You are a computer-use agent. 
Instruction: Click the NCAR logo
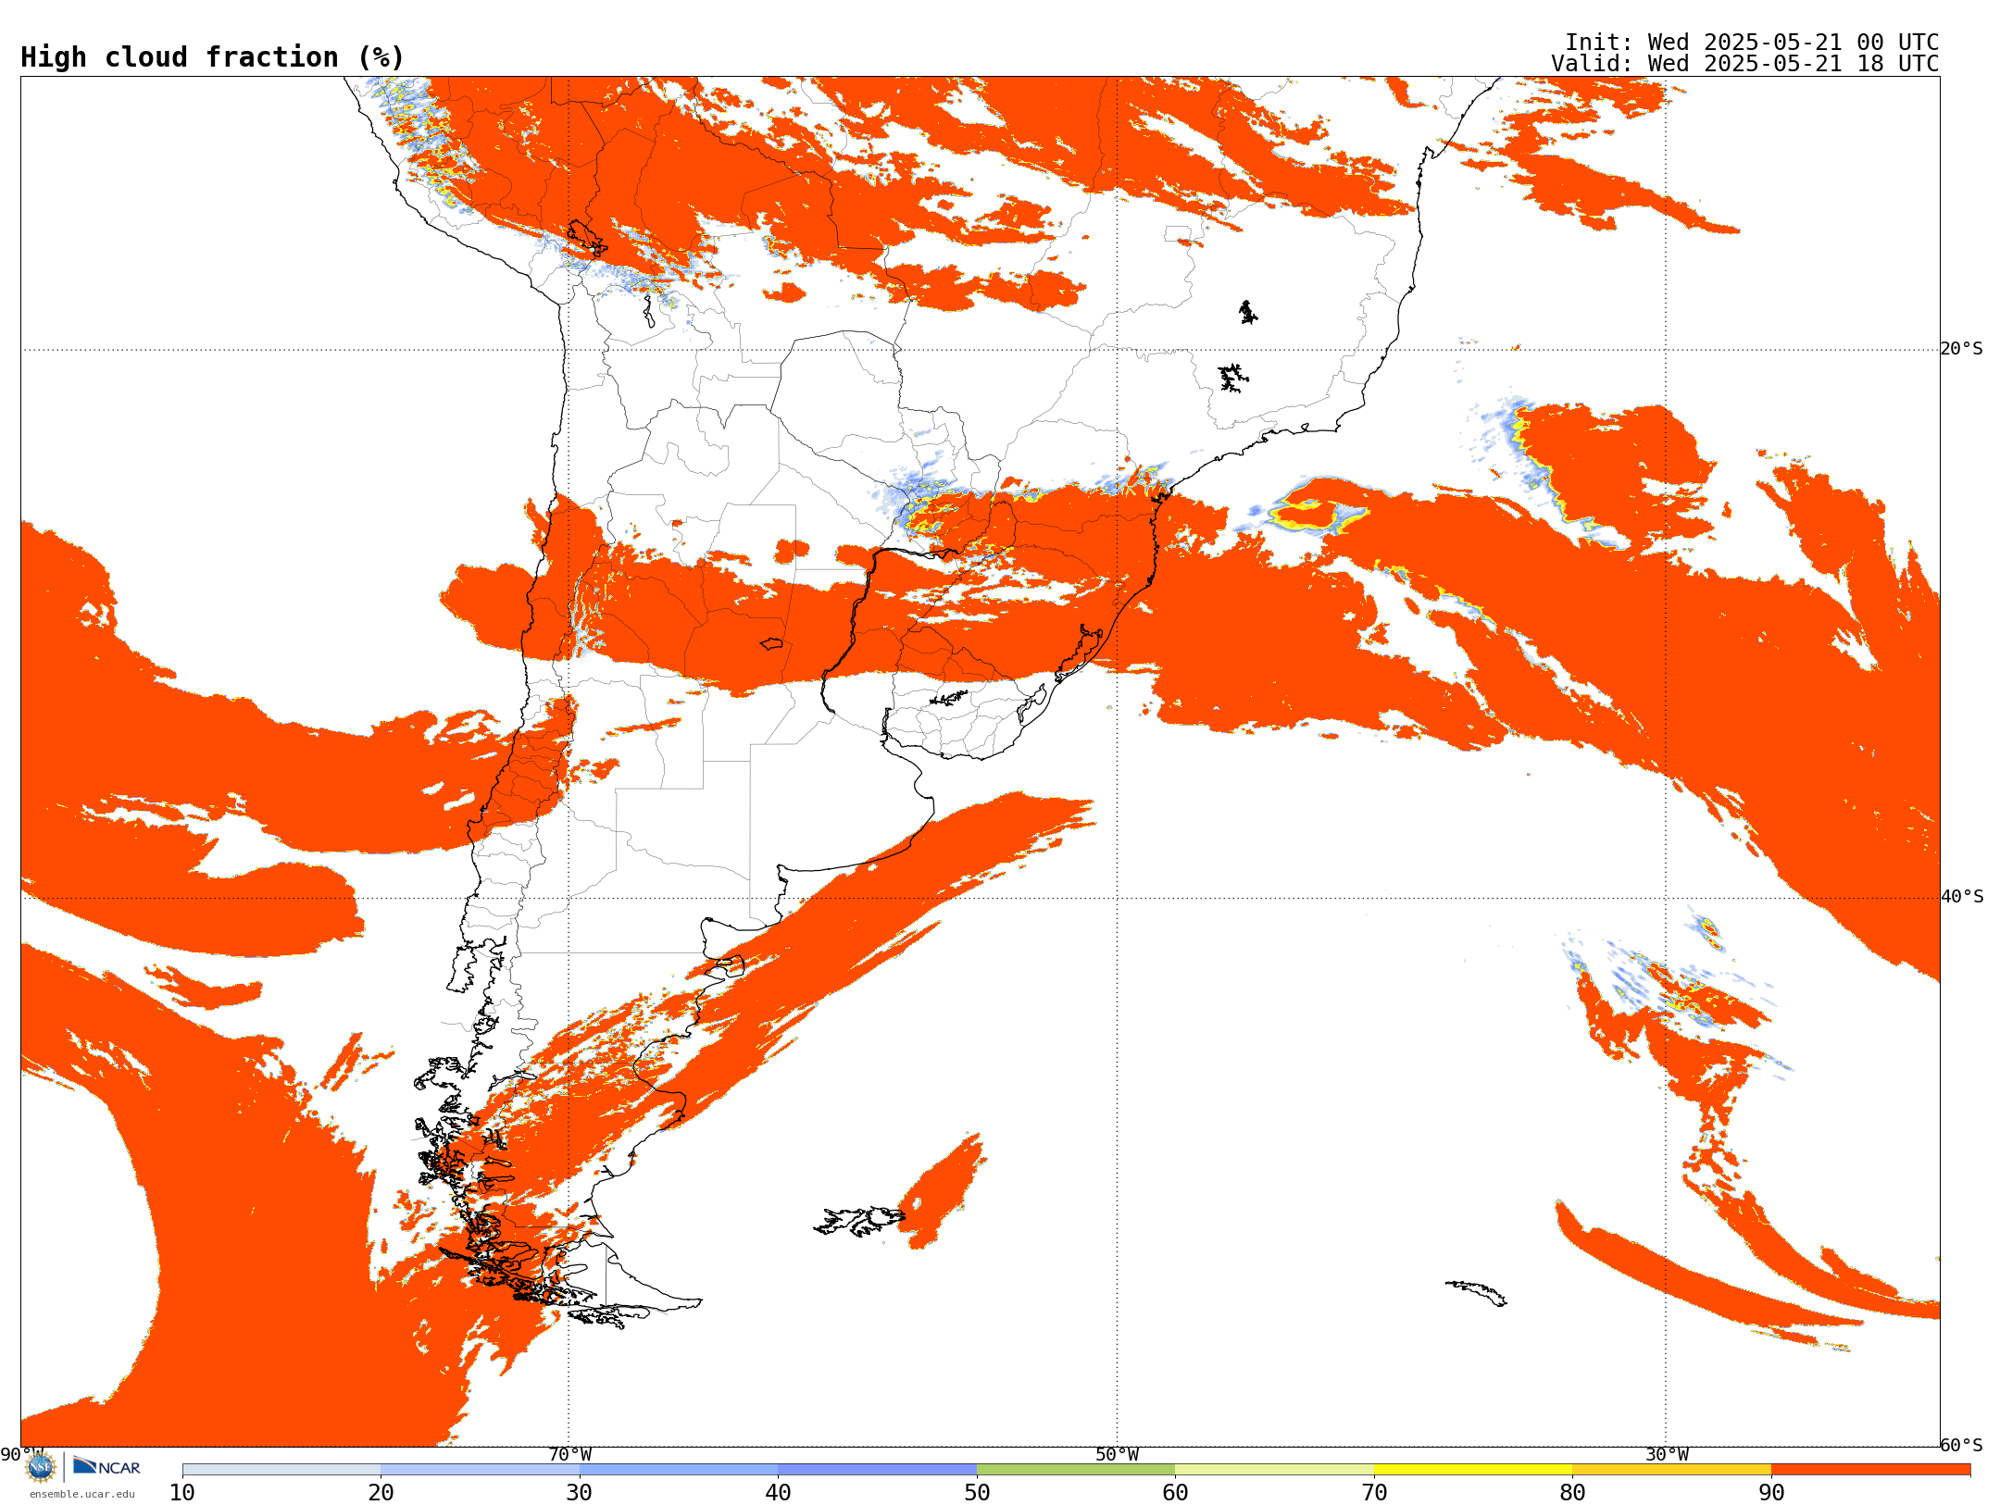tap(107, 1466)
